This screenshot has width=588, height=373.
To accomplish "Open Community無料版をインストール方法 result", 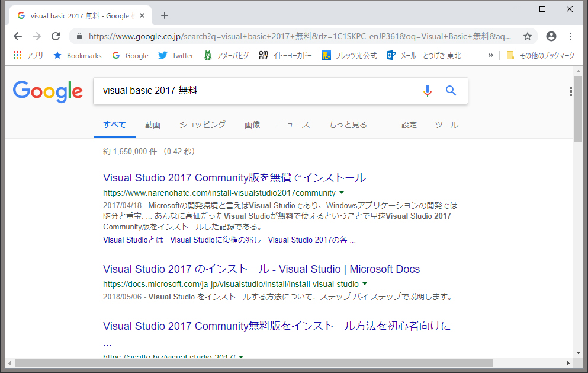I will click(277, 326).
